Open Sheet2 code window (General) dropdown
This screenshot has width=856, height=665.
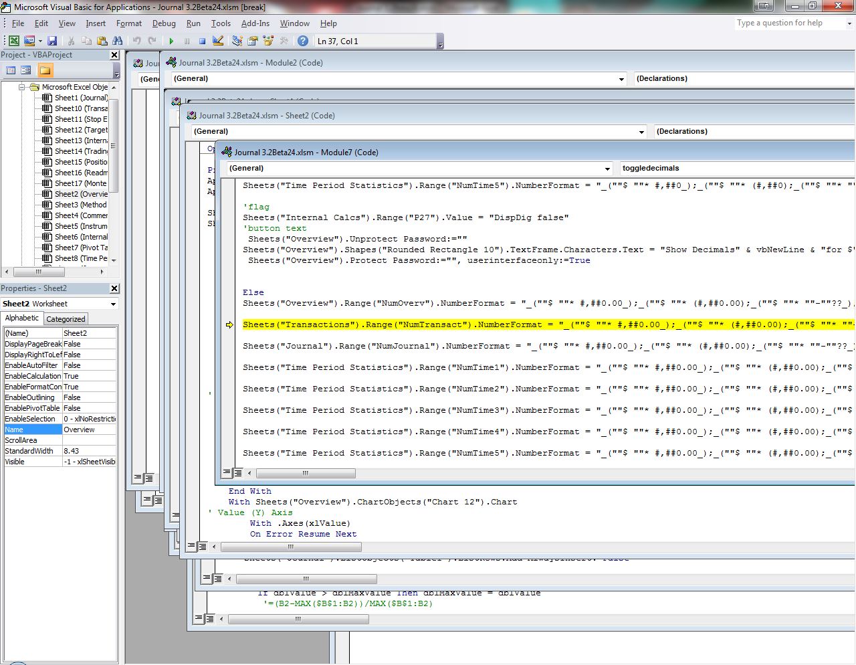(641, 132)
